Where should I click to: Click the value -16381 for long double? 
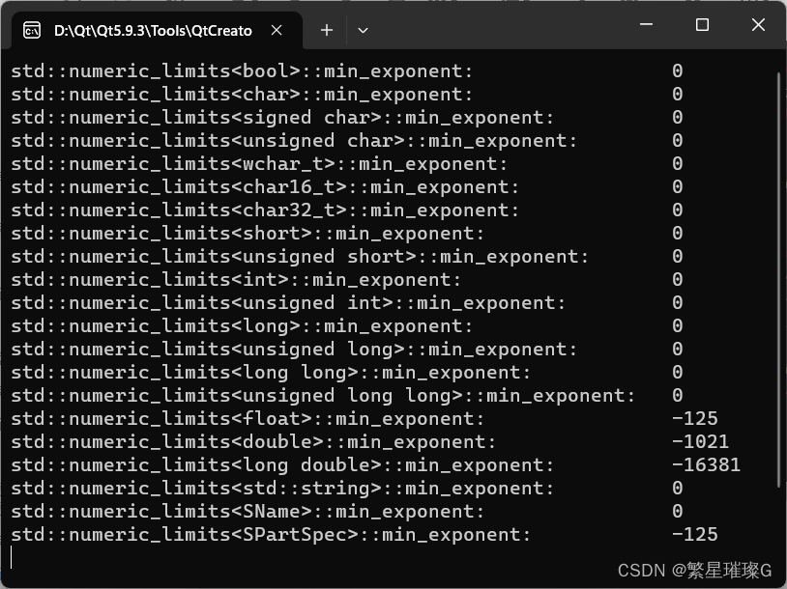[x=707, y=464]
